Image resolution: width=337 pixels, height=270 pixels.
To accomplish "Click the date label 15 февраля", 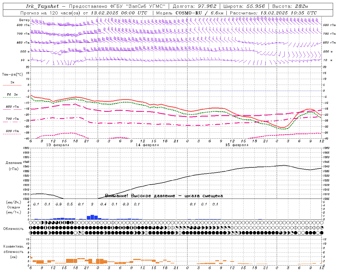I will point(237,145).
